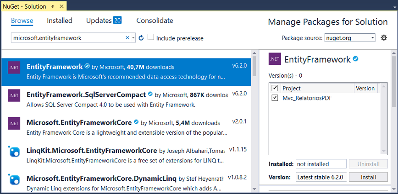
Task: Open the Package source dropdown
Action: point(350,38)
